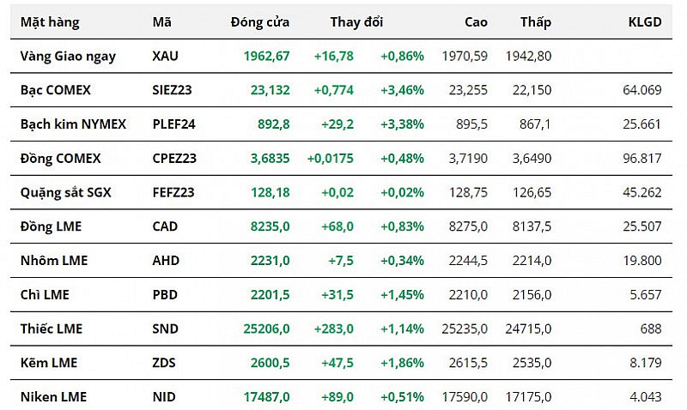Select the Vàng Giao ngay row name
Screen dimensions: 687x410
(68, 56)
